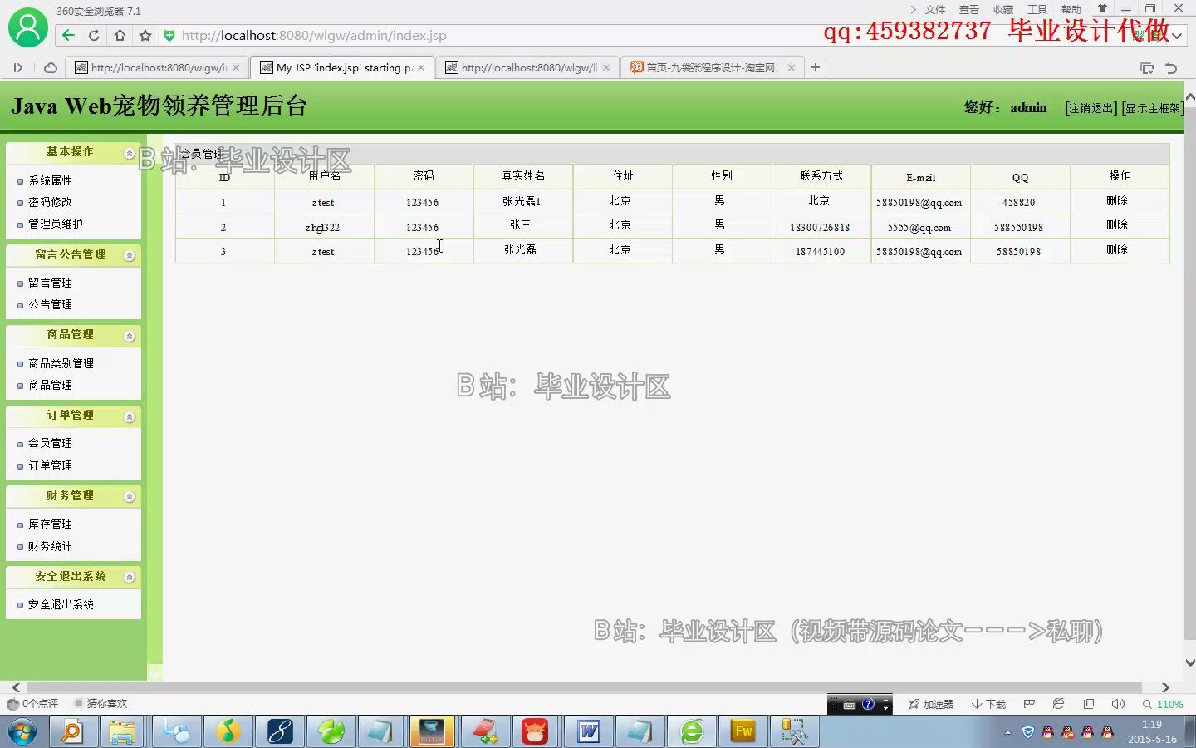Open the 收藏 browser menu

(x=1003, y=10)
